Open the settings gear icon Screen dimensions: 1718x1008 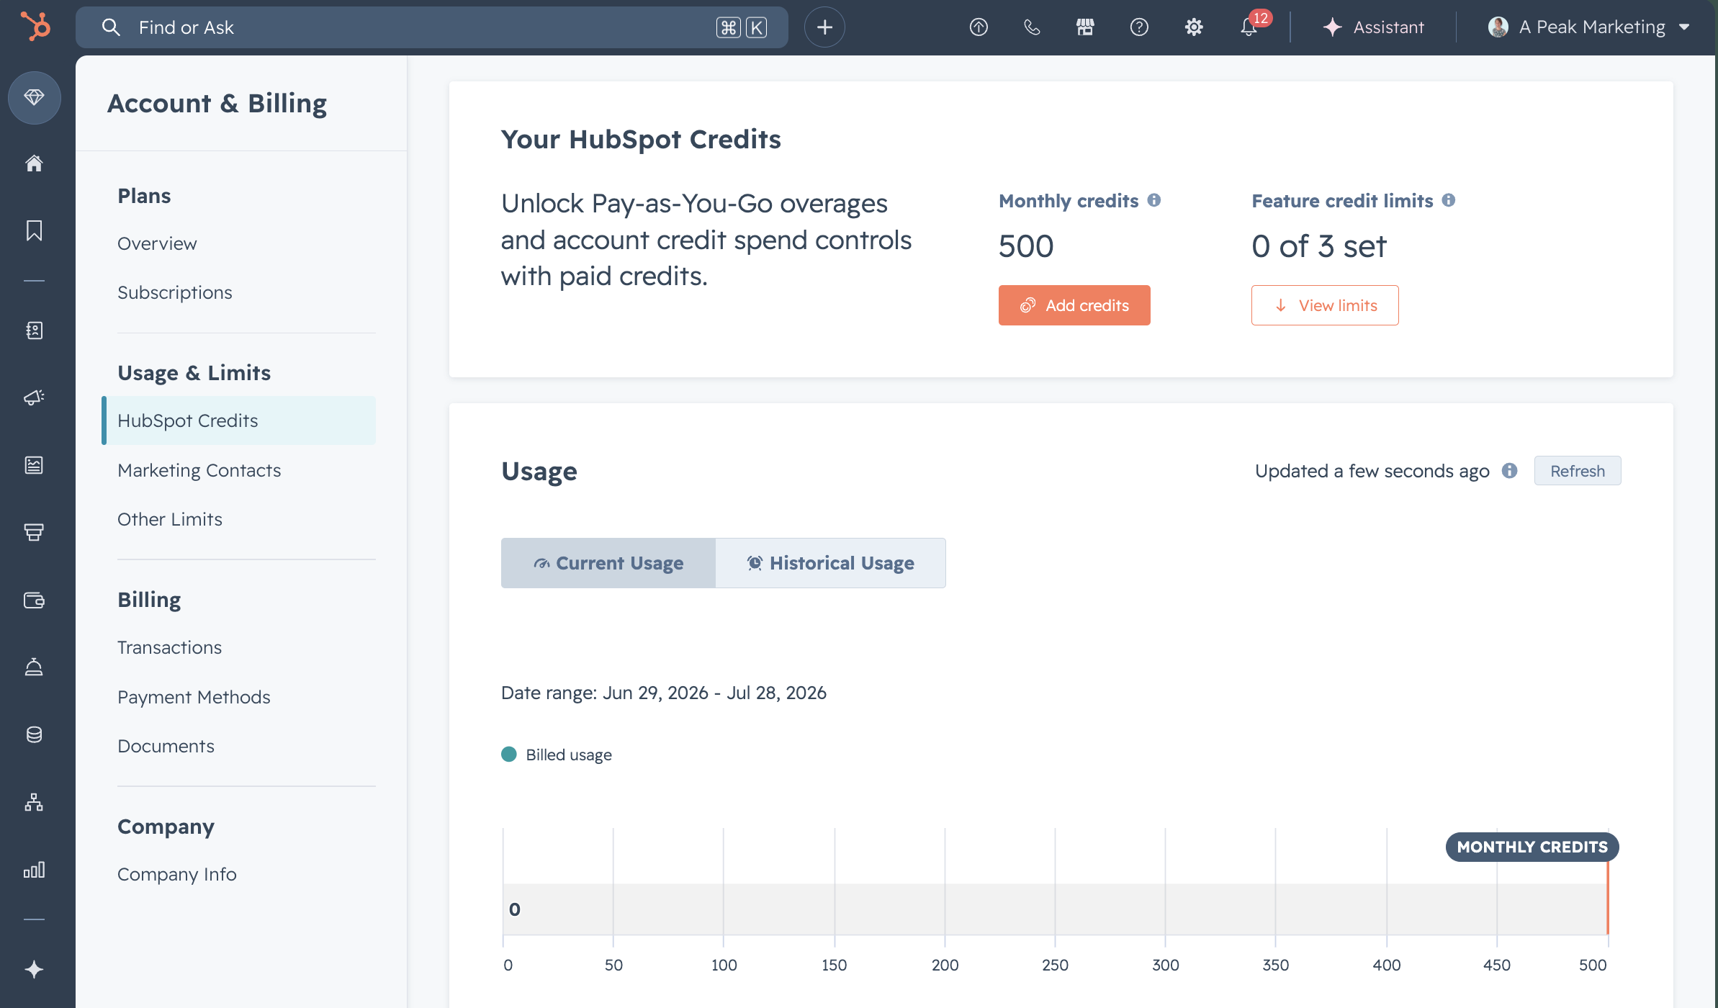1194,27
